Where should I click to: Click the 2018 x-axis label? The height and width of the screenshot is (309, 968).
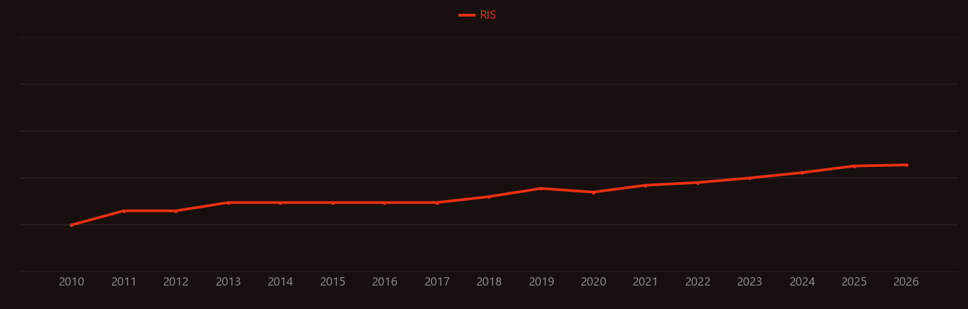click(x=489, y=282)
